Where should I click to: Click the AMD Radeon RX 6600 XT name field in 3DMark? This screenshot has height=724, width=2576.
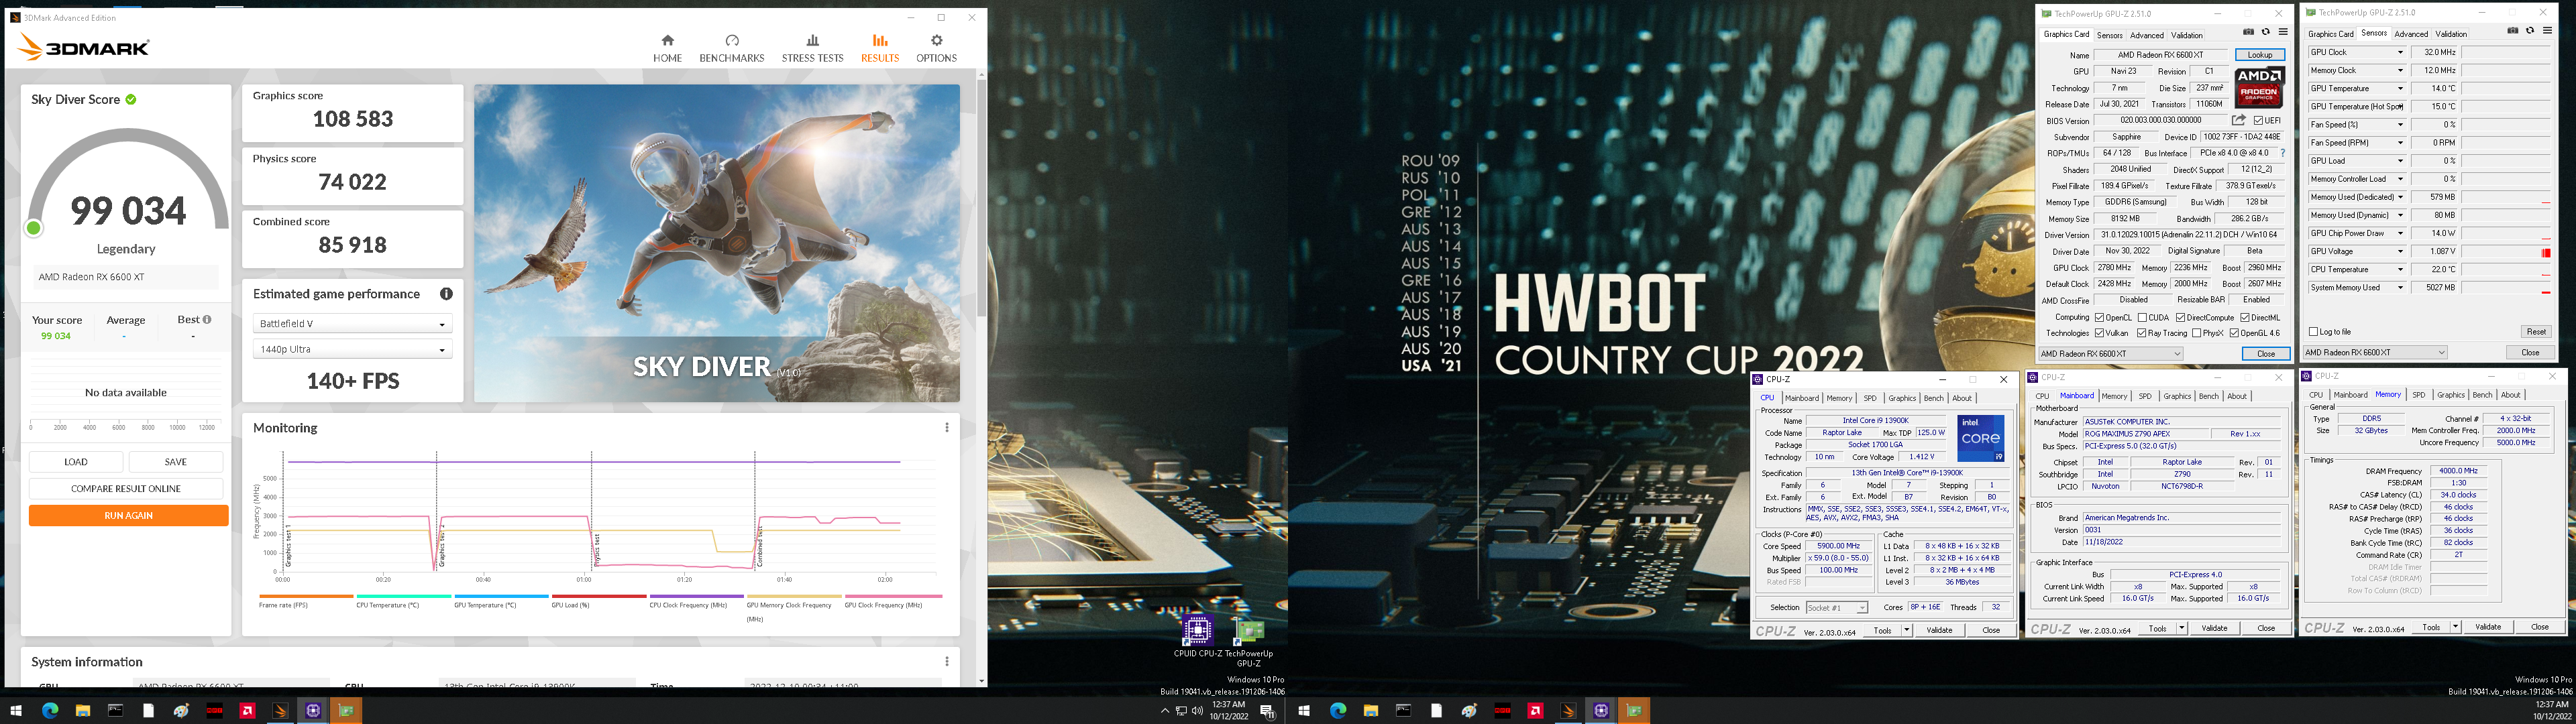click(x=126, y=277)
